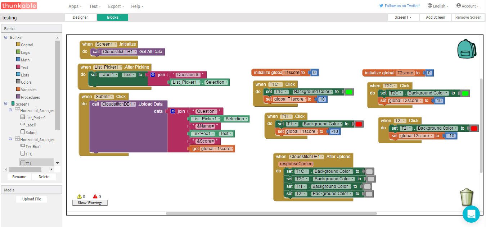
Task: Open the backpack icon in workspace
Action: (x=467, y=49)
